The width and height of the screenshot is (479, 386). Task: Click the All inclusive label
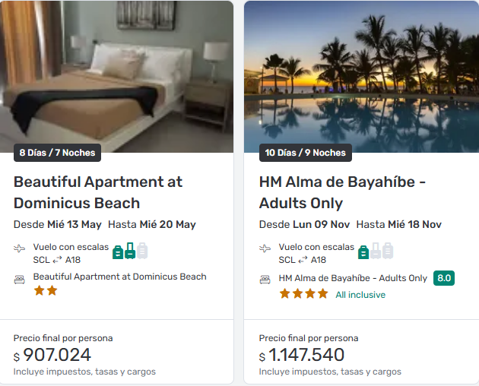pyautogui.click(x=360, y=295)
